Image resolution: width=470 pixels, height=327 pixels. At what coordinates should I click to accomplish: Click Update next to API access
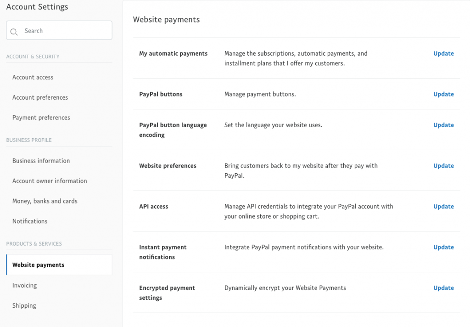[x=443, y=206]
